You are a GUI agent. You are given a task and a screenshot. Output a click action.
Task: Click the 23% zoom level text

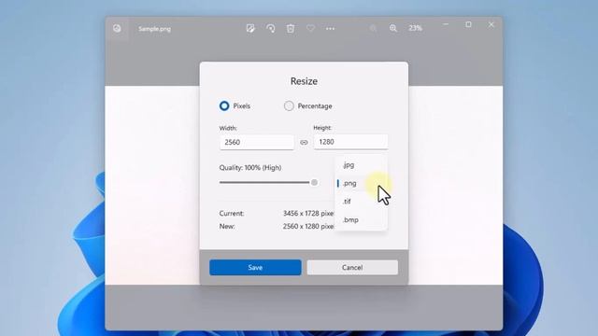point(415,28)
